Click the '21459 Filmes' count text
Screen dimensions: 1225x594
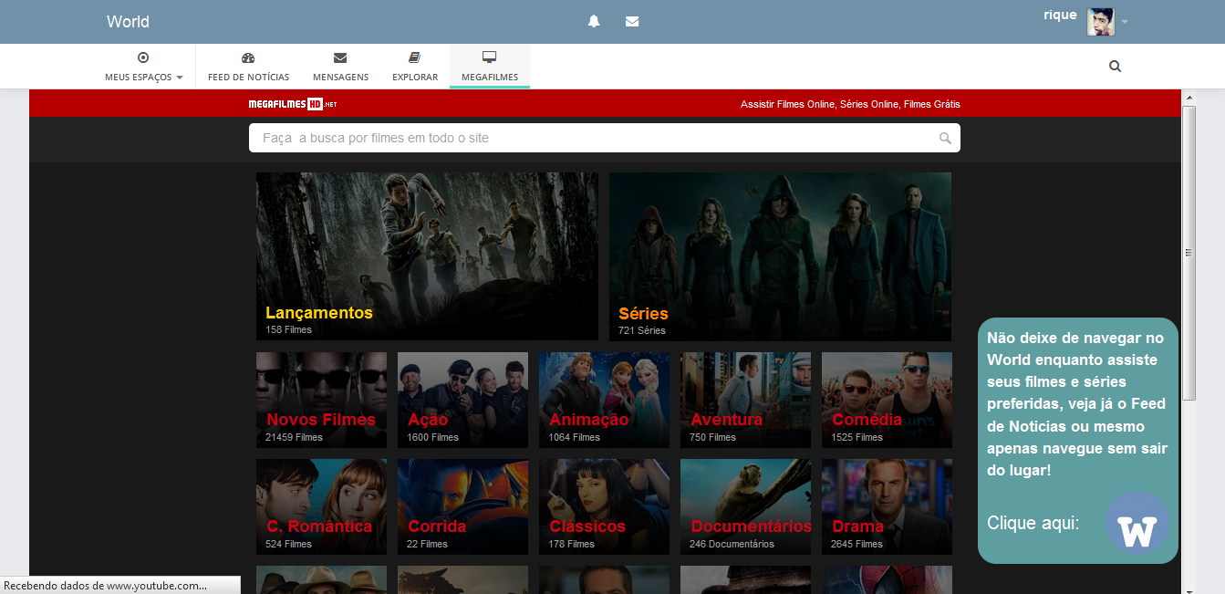click(x=294, y=437)
